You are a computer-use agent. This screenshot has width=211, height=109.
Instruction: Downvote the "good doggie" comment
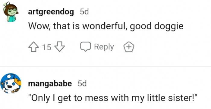(x=59, y=47)
